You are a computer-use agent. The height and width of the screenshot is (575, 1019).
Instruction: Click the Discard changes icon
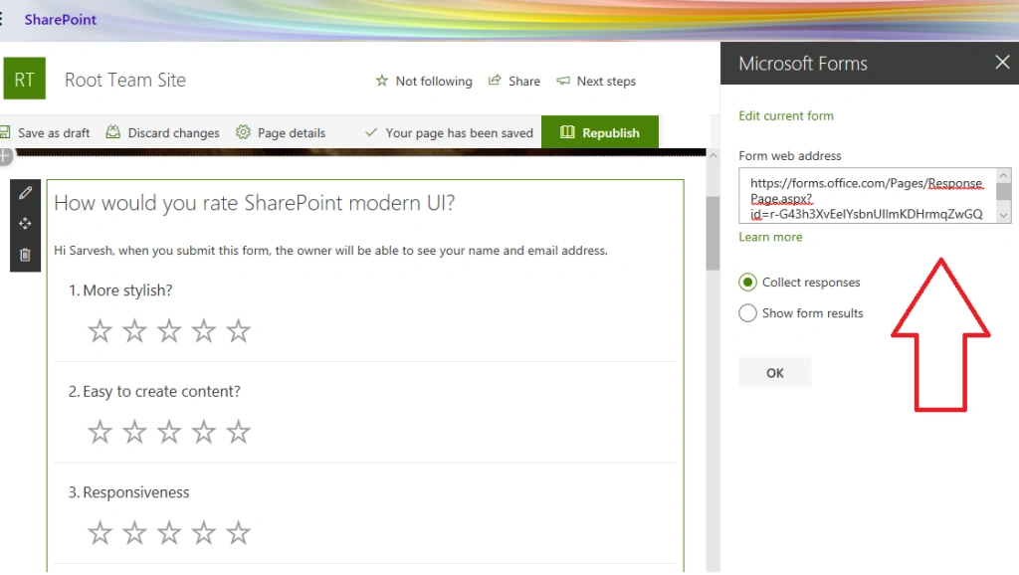pos(113,132)
